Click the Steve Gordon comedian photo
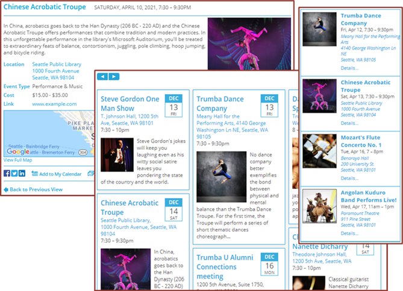Image resolution: width=403 pixels, height=291 pixels. (117, 156)
